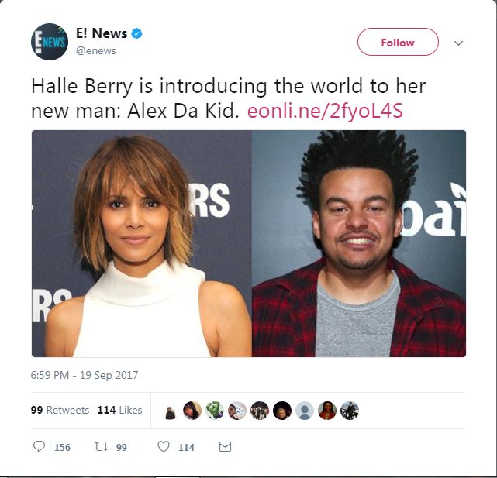
Task: Open the @enews handle
Action: [95, 50]
